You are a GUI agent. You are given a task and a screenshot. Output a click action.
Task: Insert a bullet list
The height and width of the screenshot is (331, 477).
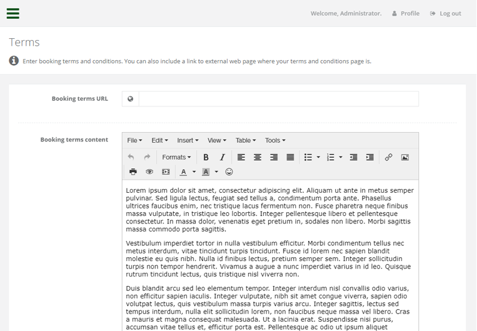tap(308, 157)
